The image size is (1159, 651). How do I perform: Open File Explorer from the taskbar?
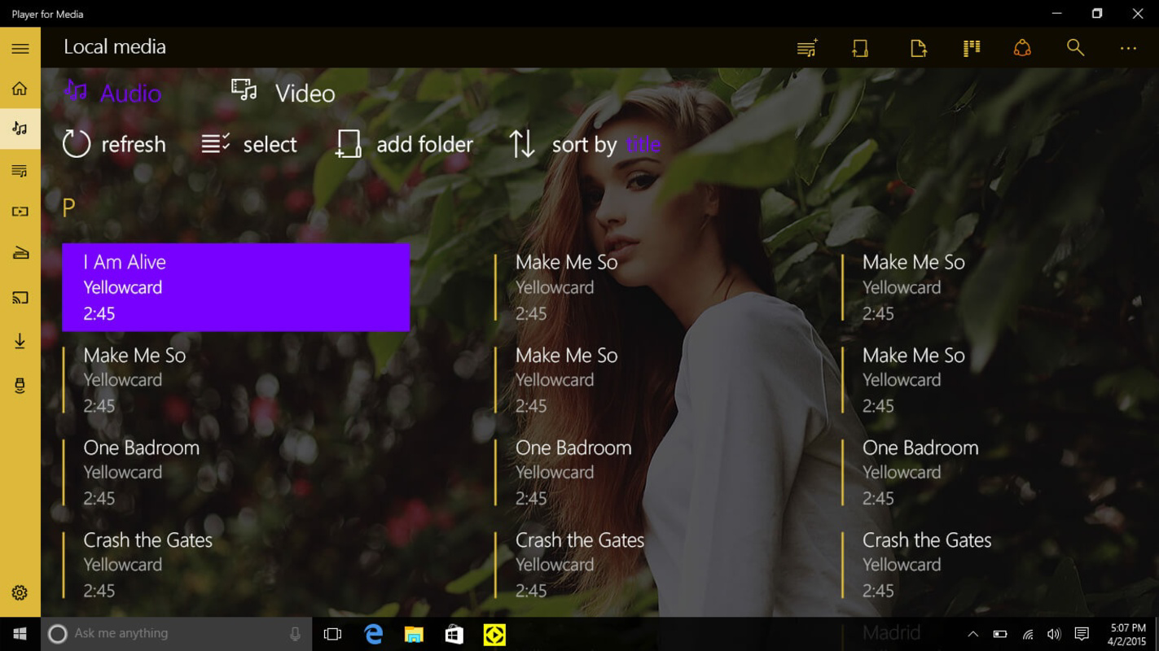(x=414, y=634)
